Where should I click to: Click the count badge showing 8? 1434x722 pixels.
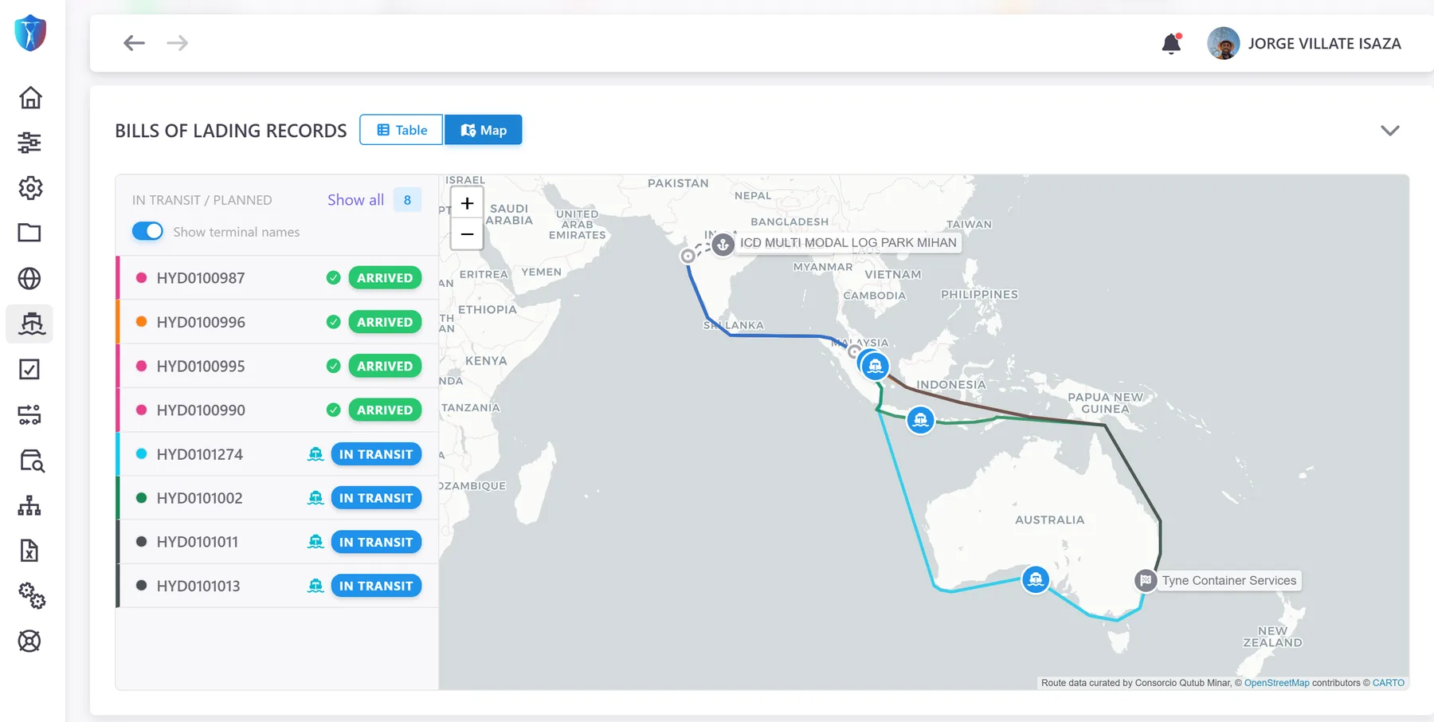(407, 200)
